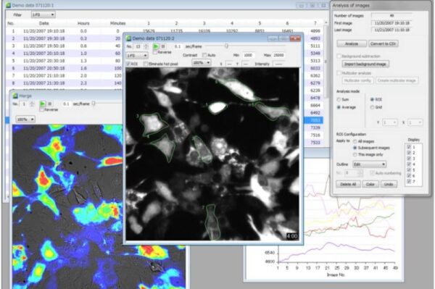Toggle the ROI checkbox in image window
This screenshot has height=289, width=435.
(128, 64)
